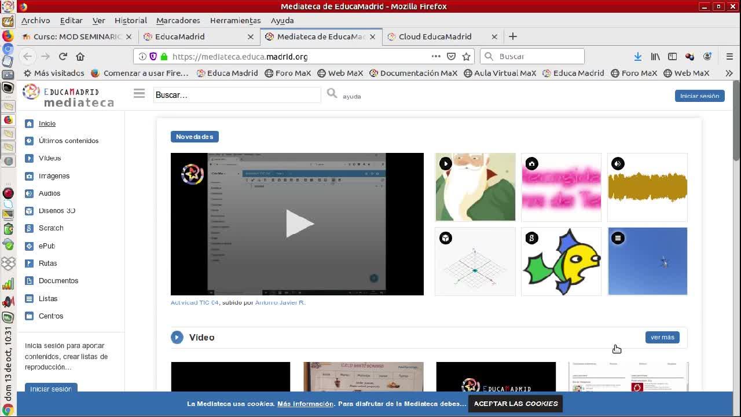
Task: Open the EducaMadrid mediateca logo
Action: pyautogui.click(x=69, y=96)
